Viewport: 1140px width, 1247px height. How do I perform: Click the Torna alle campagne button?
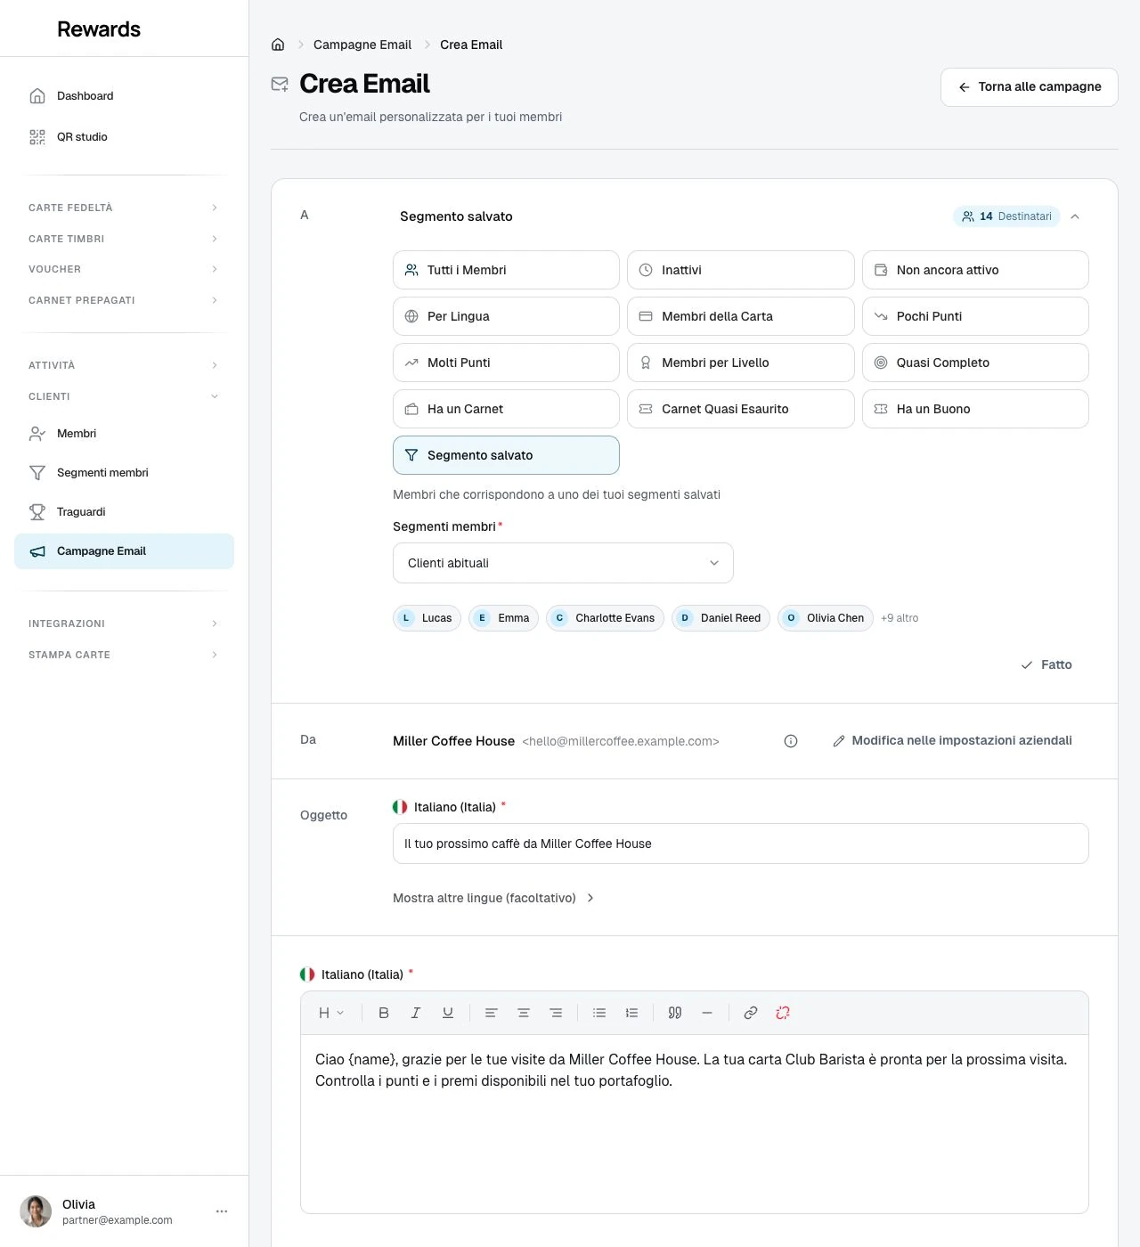(x=1030, y=87)
